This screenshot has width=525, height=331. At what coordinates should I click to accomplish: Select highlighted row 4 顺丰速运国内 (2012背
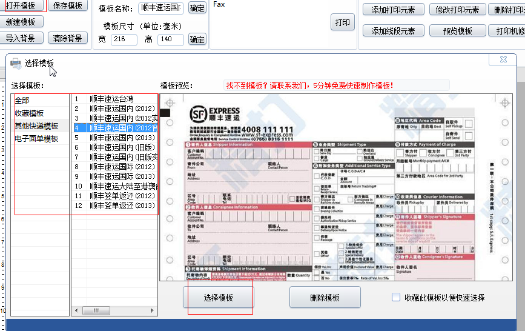point(115,128)
